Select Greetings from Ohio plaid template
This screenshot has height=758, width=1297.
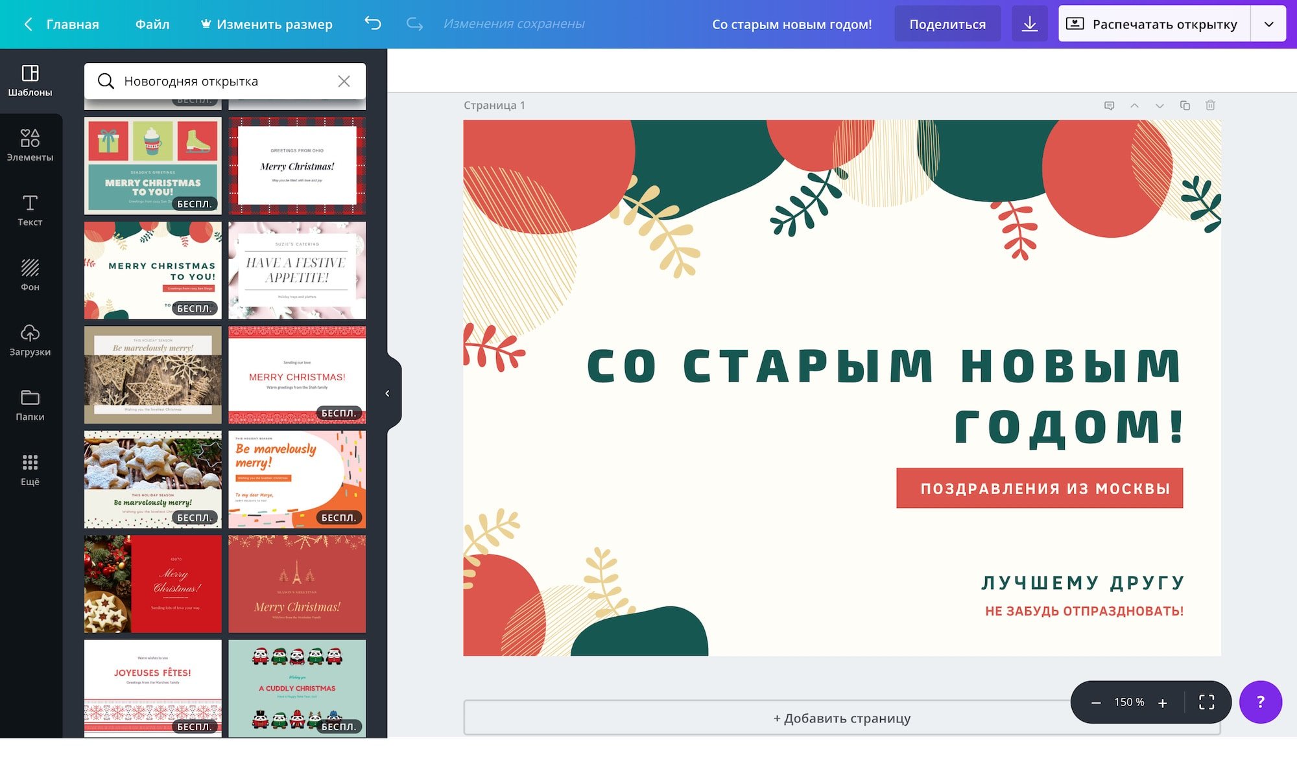point(297,166)
